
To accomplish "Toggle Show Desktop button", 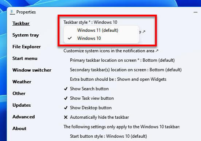I will coord(88,108).
